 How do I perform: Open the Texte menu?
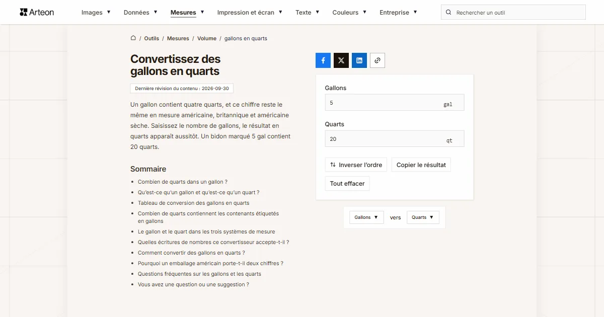308,13
